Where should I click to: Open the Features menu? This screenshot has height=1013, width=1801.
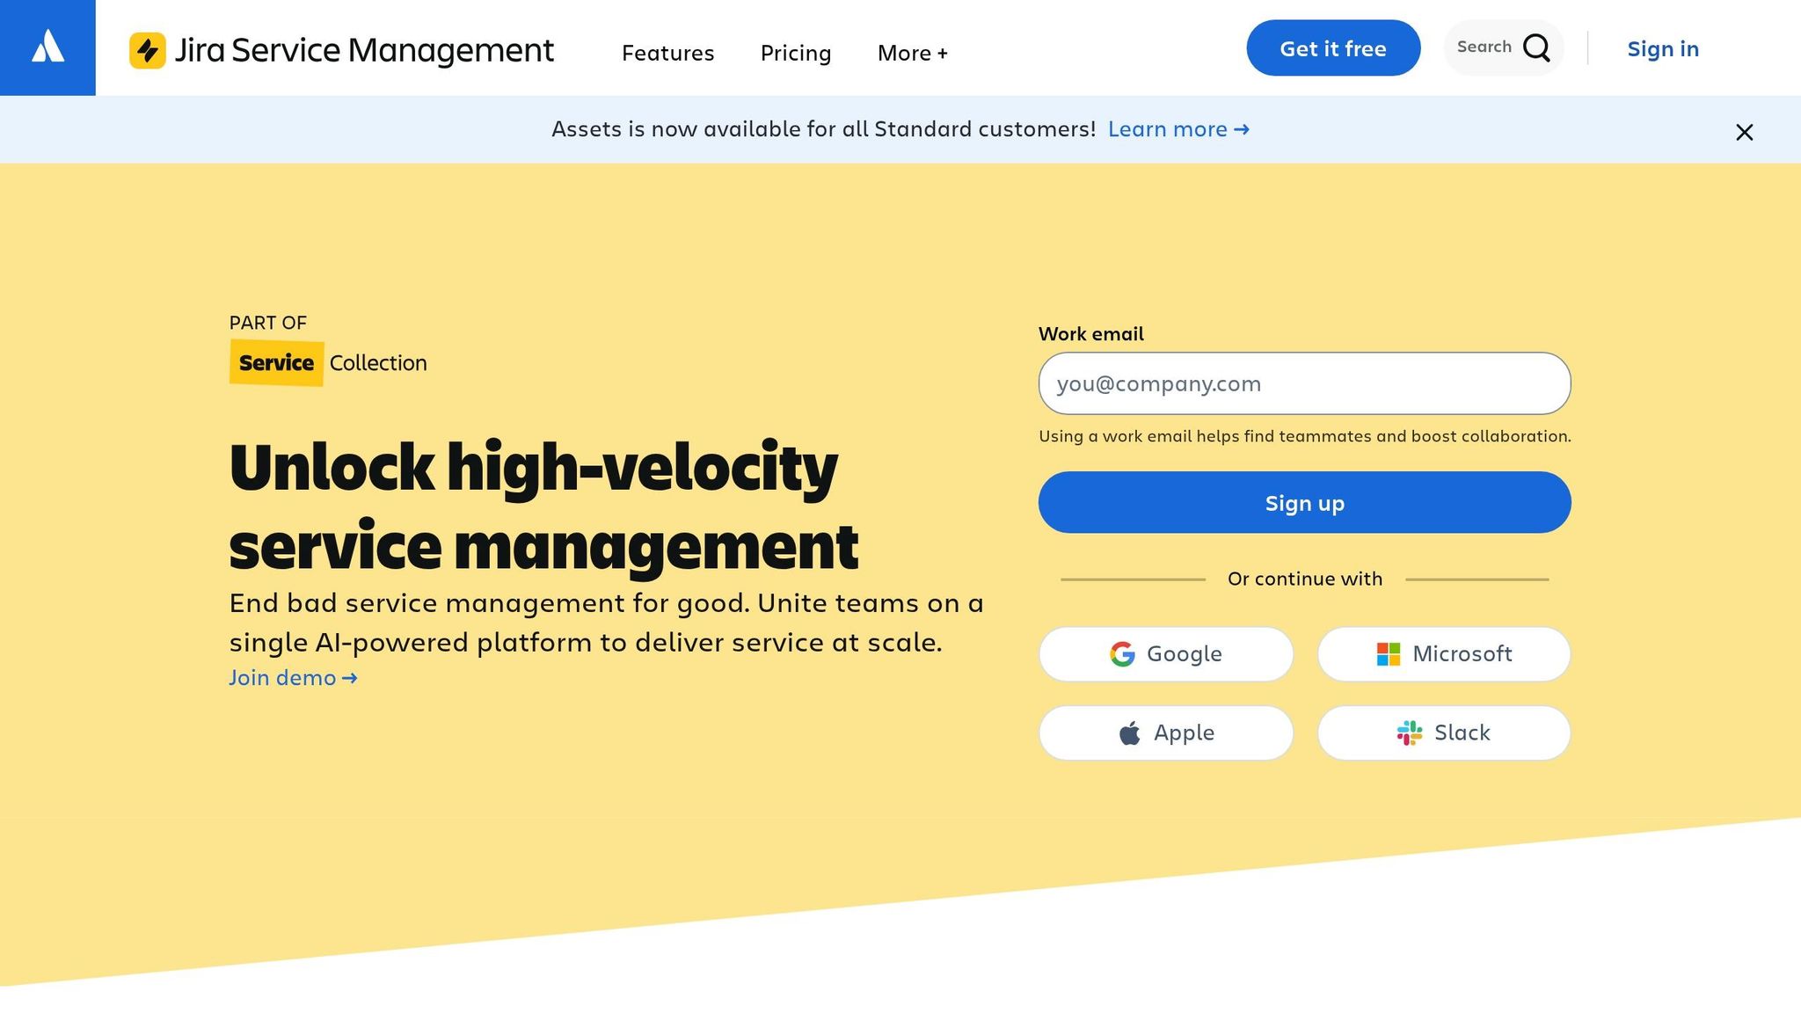[x=667, y=53]
